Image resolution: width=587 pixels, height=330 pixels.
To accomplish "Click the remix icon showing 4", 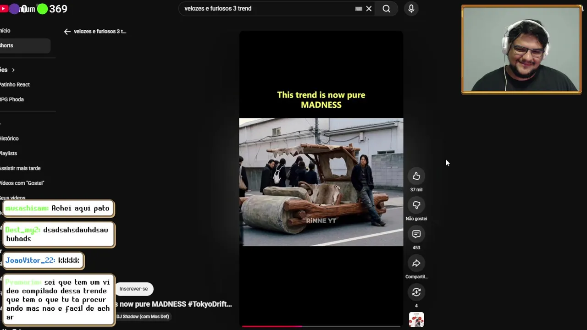I will [x=416, y=292].
